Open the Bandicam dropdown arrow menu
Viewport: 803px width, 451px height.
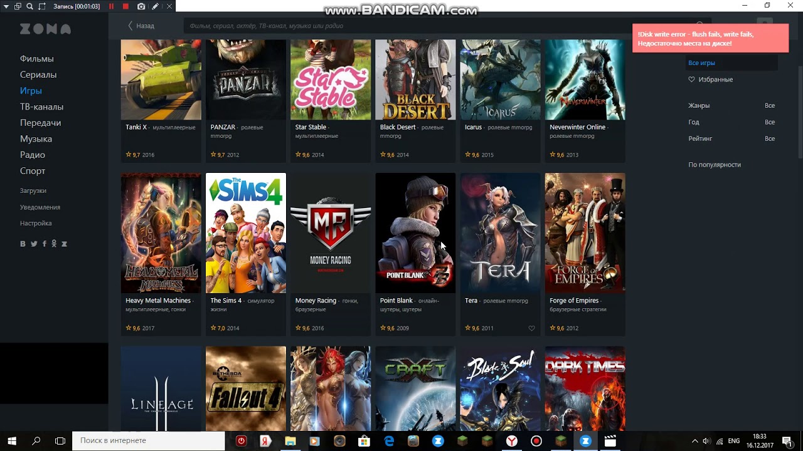tap(6, 6)
